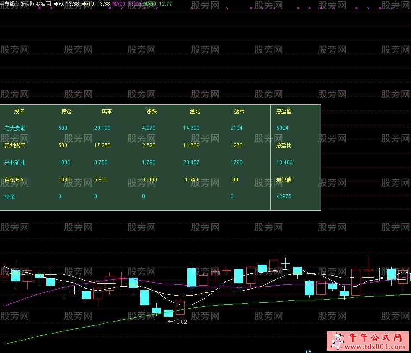Click the 10.82 low price arrow marker
411x353 pixels.
[x=177, y=322]
